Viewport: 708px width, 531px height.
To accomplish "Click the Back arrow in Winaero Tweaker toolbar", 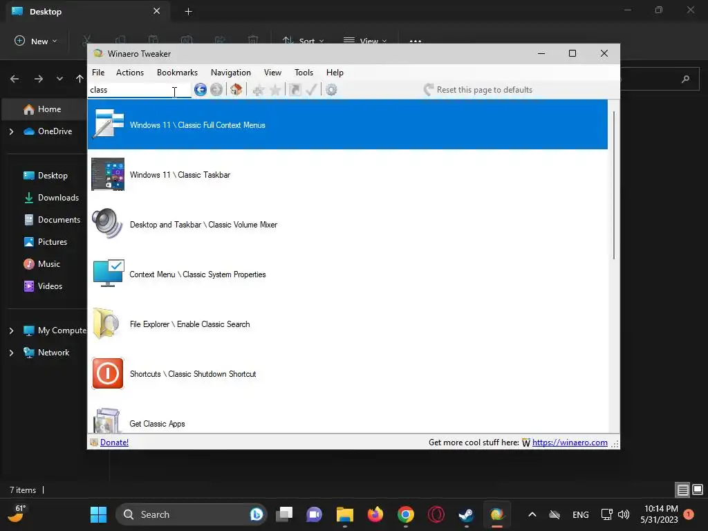I will (x=201, y=90).
